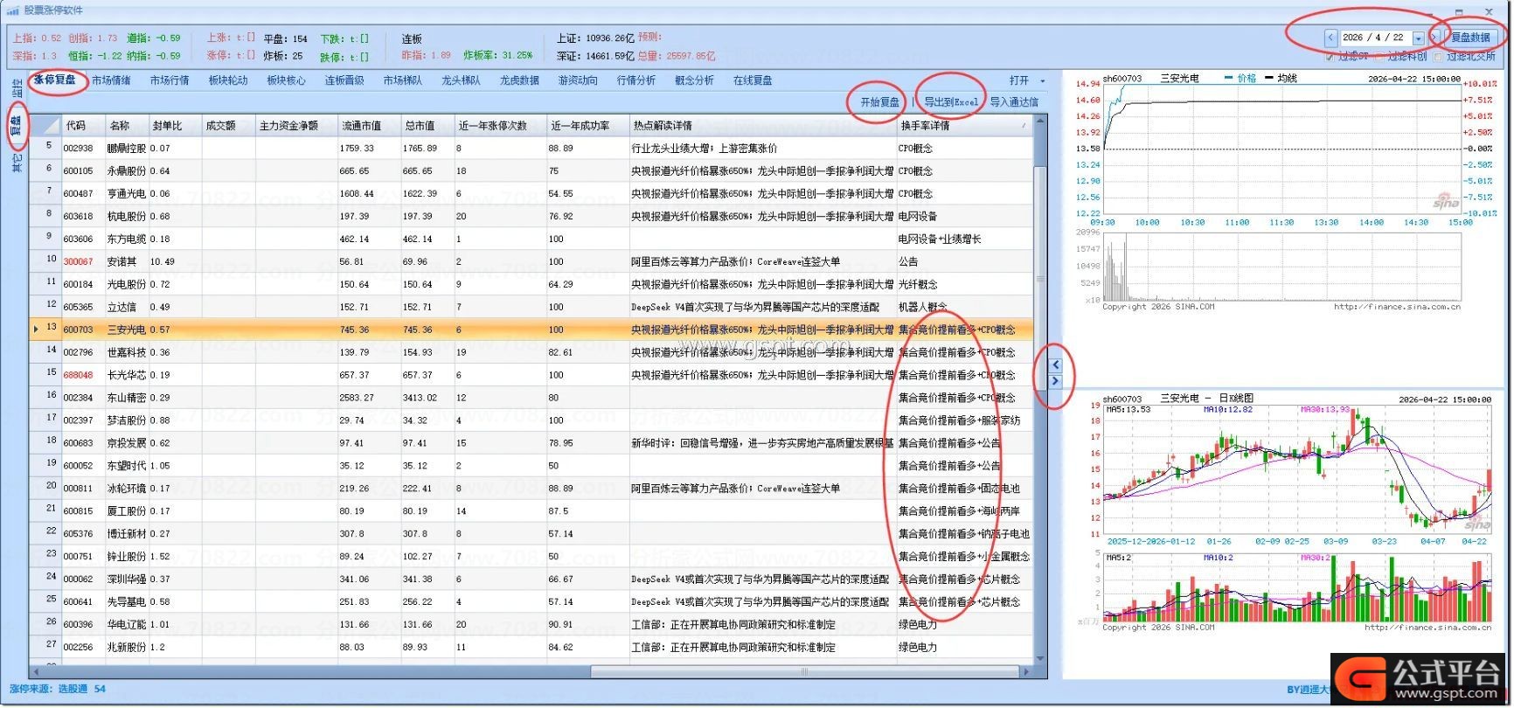The width and height of the screenshot is (1514, 708).
Task: Sort by 换手率详情 column header
Action: (962, 126)
